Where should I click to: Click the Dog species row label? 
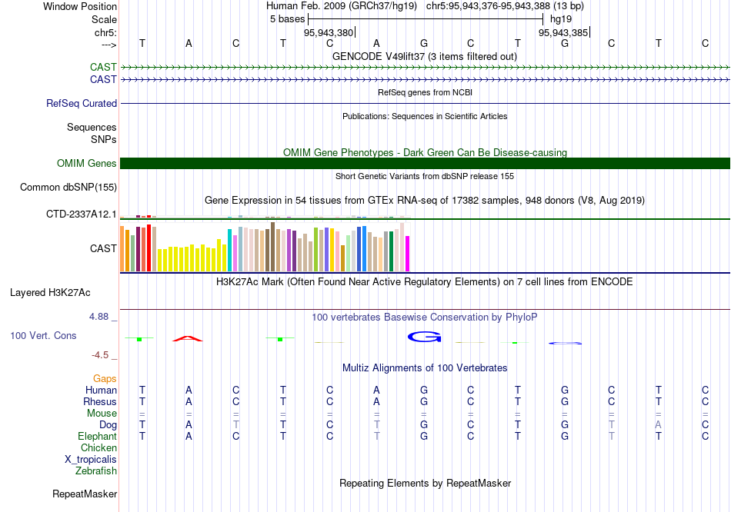(x=108, y=425)
